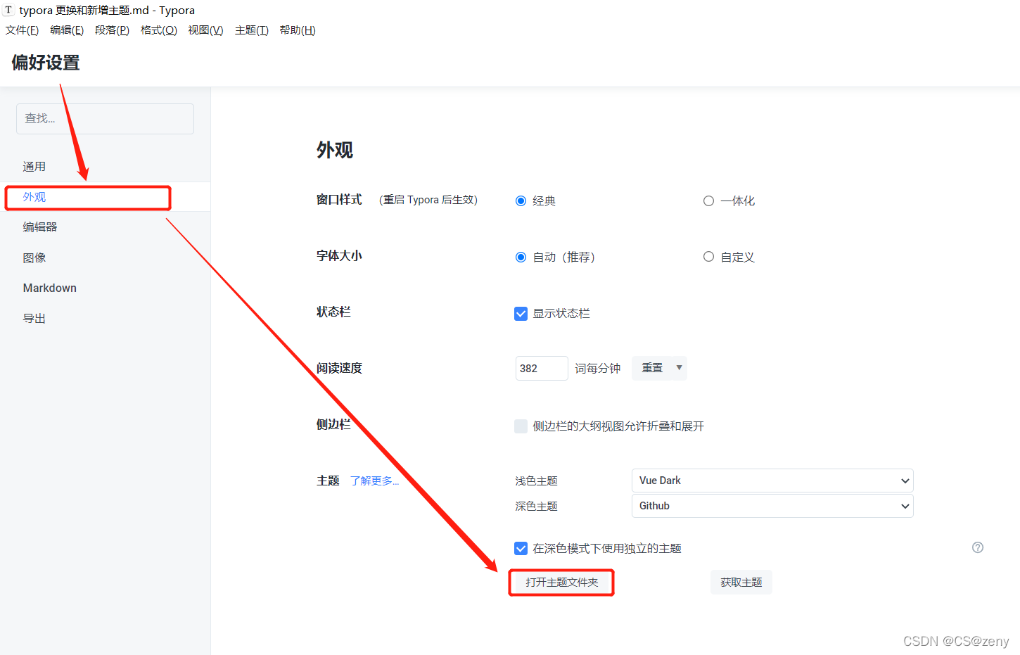Switch to the Markdown settings tab
The width and height of the screenshot is (1020, 655).
tap(49, 288)
